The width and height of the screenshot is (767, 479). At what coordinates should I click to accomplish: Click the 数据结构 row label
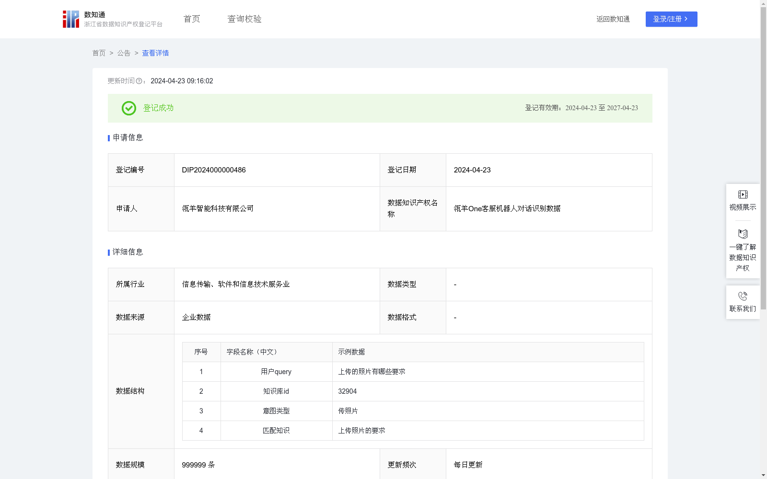[130, 391]
